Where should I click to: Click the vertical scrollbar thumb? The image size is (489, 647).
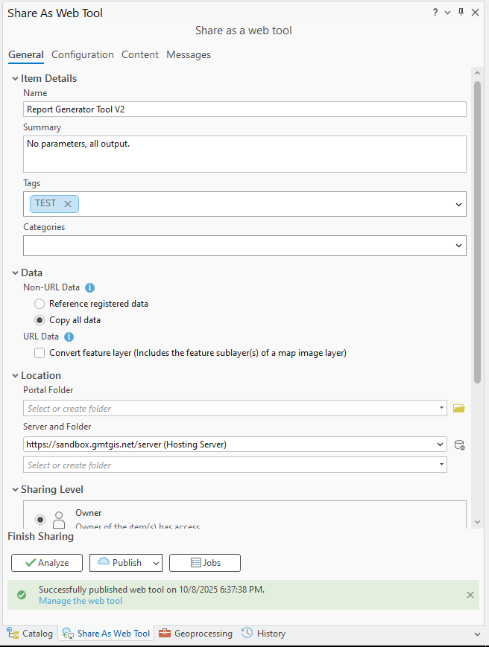(477, 232)
